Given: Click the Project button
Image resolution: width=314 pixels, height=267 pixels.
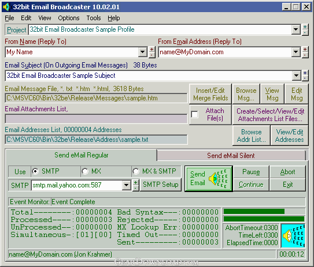Looking at the screenshot, I should pos(16,30).
